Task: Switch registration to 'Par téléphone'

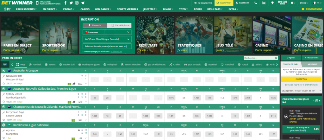Action: 119,25
